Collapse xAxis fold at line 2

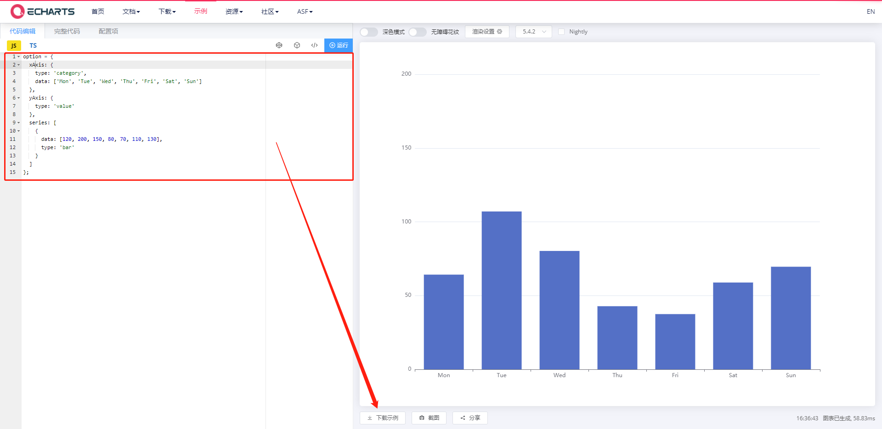(x=18, y=65)
